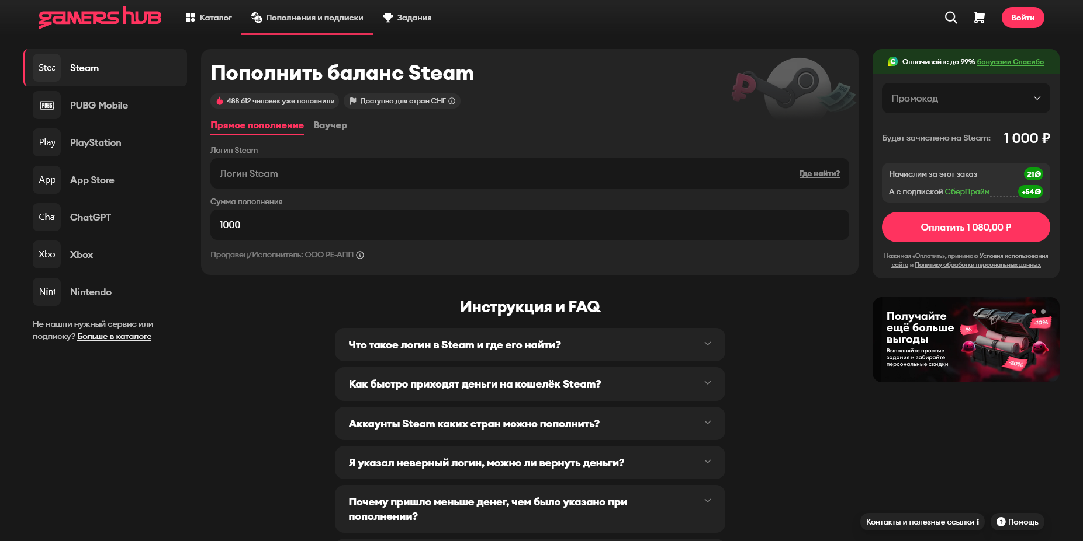
Task: Click the PUBG Mobile sidebar icon
Action: coord(47,105)
